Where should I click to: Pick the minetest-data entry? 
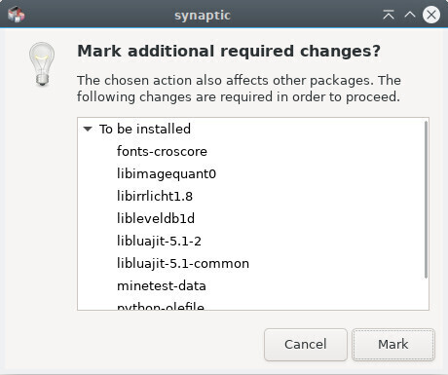162,285
